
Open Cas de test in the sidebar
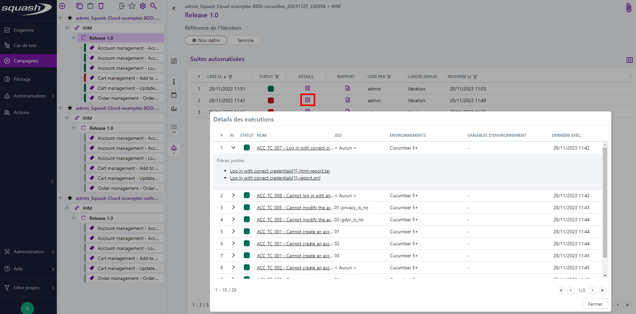point(28,45)
